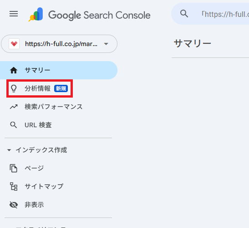Click the crossed-eye icon for 非表示

14,205
